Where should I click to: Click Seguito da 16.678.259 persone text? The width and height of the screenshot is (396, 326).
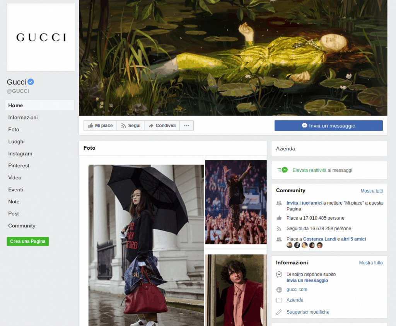click(x=319, y=229)
